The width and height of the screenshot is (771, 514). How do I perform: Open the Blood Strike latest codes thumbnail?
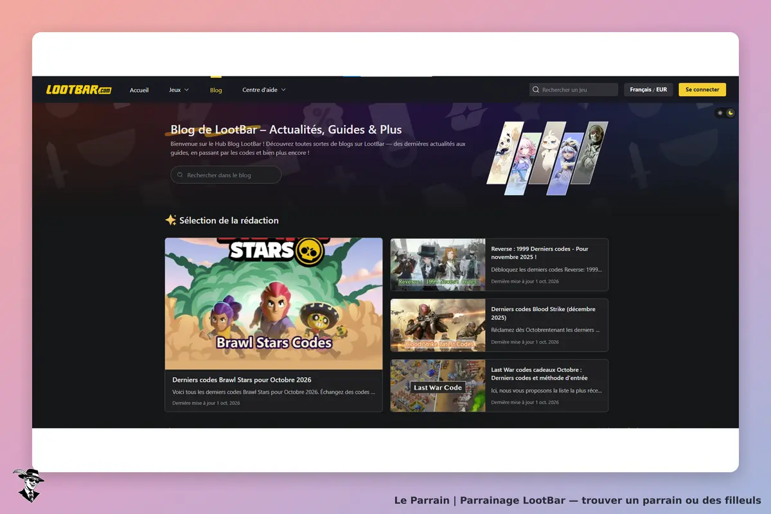click(x=438, y=325)
